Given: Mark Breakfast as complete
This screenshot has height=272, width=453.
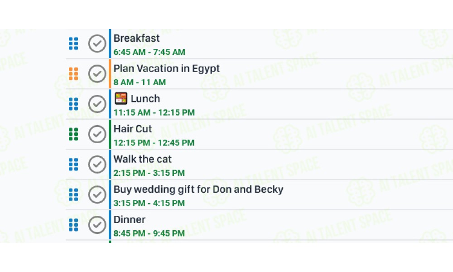Looking at the screenshot, I should coord(97,44).
